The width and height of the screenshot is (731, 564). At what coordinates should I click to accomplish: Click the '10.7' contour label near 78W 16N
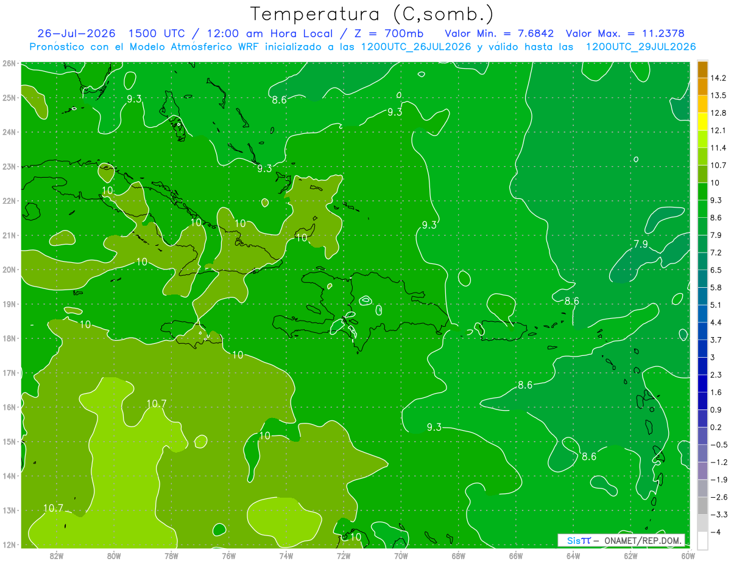click(x=157, y=403)
